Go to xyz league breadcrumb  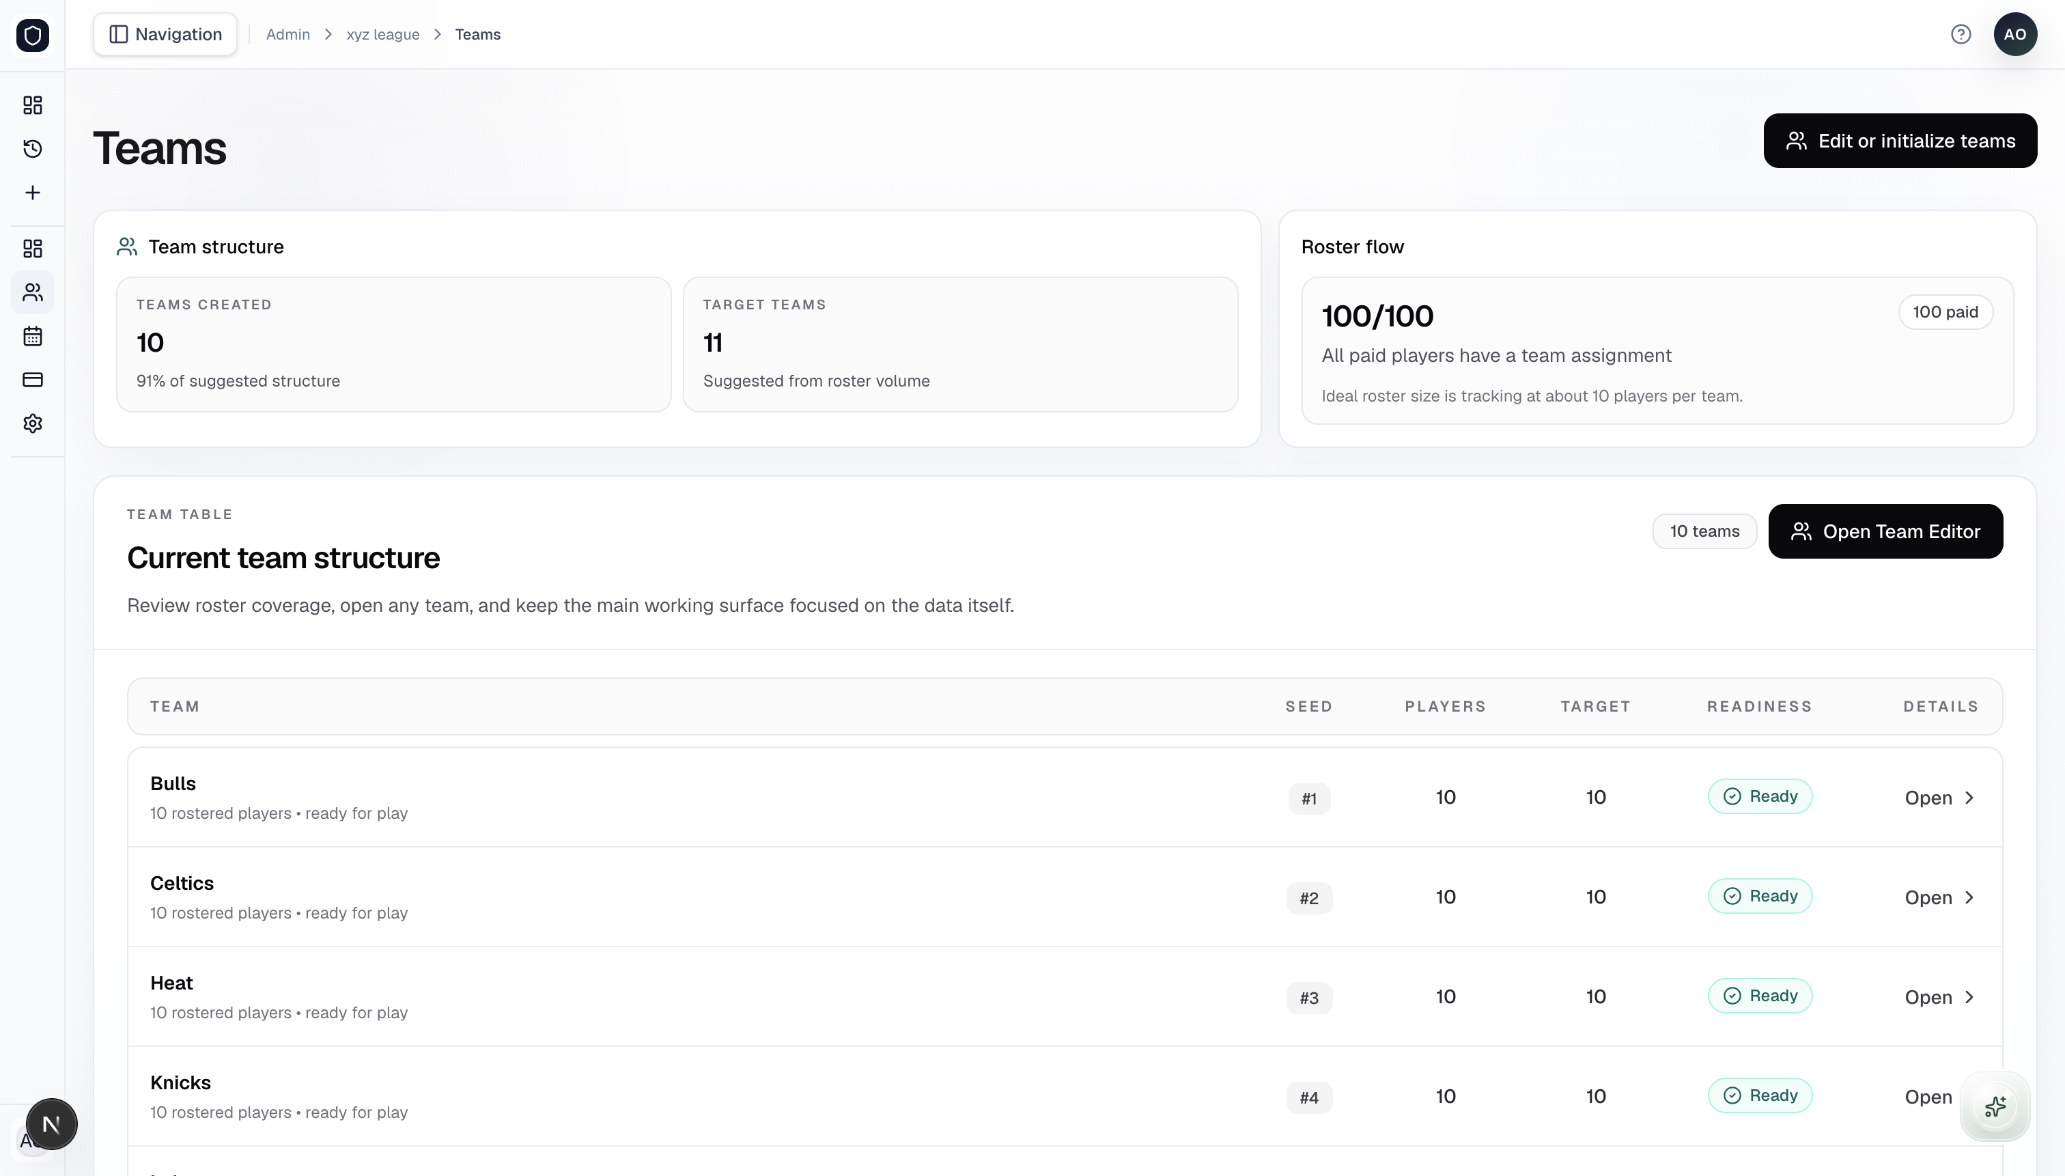click(x=383, y=34)
